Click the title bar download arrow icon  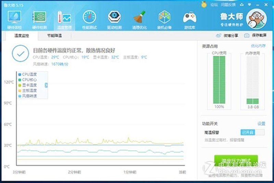point(242,5)
